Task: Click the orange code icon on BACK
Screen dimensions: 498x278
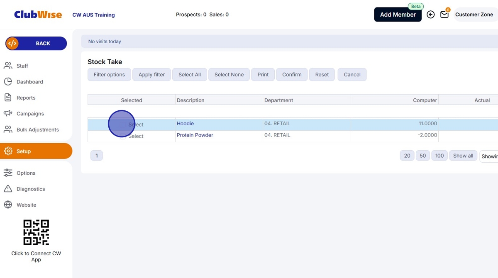Action: tap(12, 43)
